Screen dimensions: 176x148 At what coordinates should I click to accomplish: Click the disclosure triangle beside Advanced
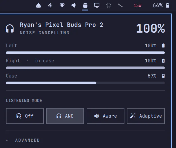tap(7, 140)
